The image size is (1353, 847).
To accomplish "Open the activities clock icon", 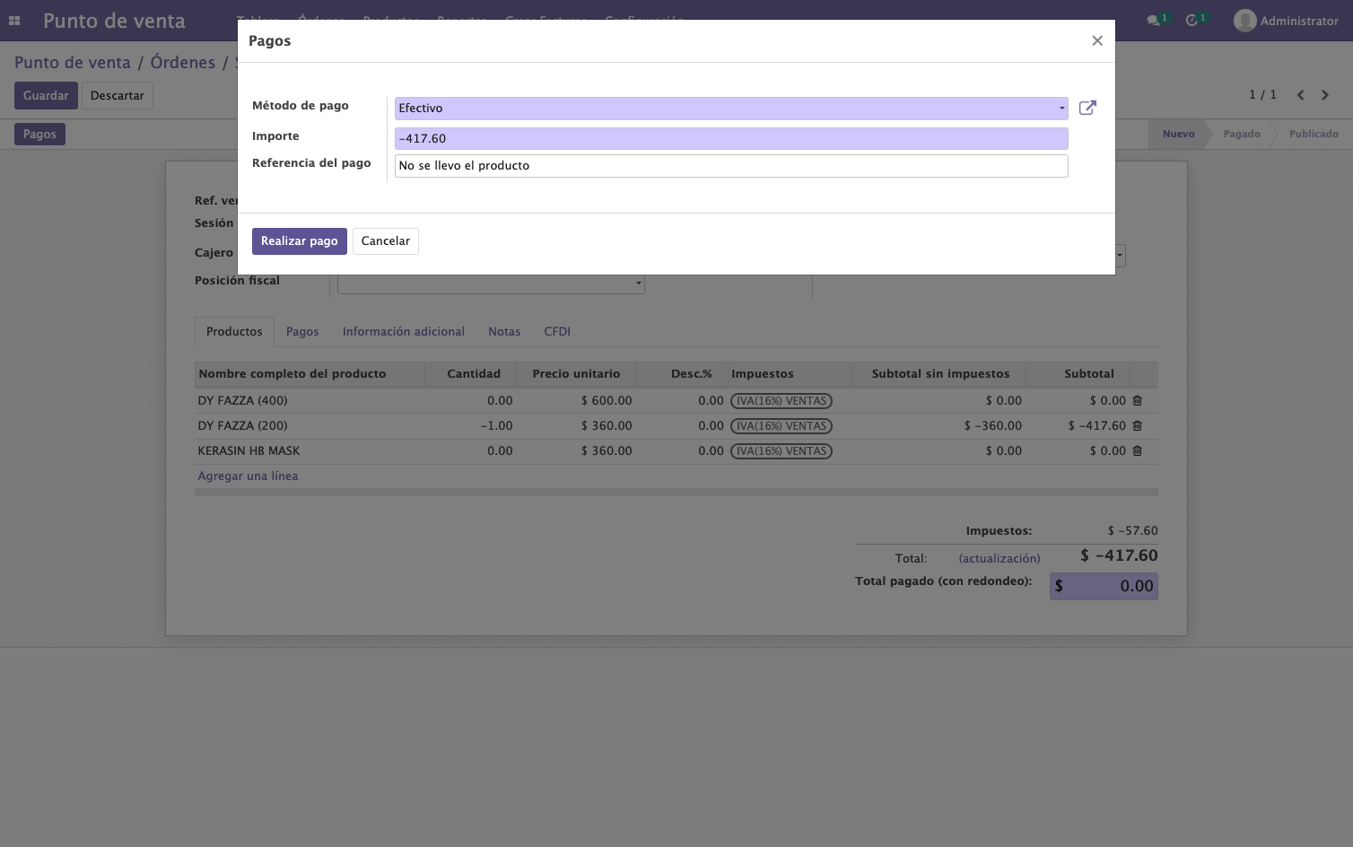I will point(1196,20).
